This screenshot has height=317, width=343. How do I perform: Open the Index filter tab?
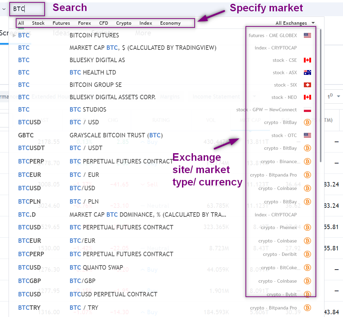click(146, 23)
